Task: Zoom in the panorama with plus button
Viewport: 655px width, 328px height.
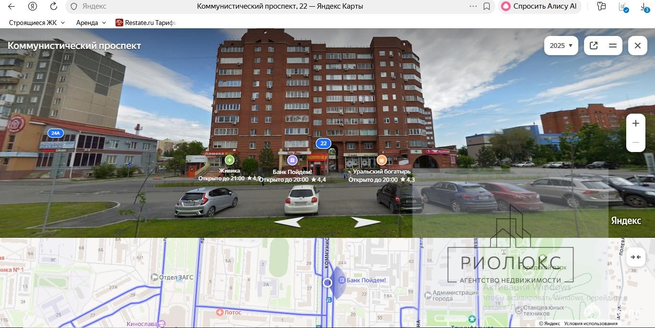Action: (x=635, y=123)
